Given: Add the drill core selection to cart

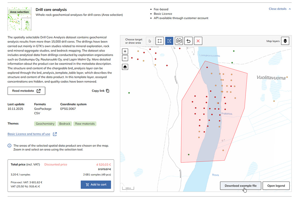Looking at the screenshot, I should pyautogui.click(x=96, y=184).
